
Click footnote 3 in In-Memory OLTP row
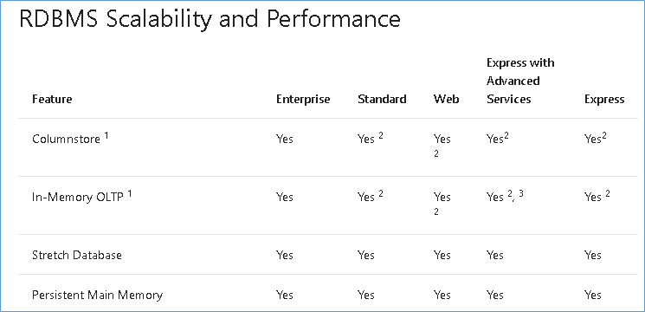(521, 194)
